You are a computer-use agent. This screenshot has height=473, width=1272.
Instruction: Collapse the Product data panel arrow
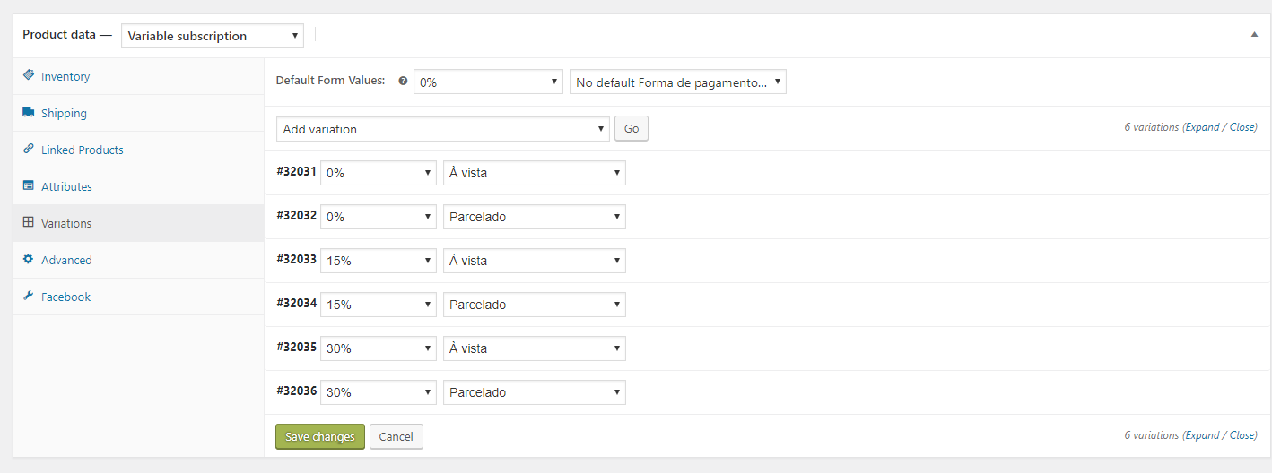click(1254, 34)
